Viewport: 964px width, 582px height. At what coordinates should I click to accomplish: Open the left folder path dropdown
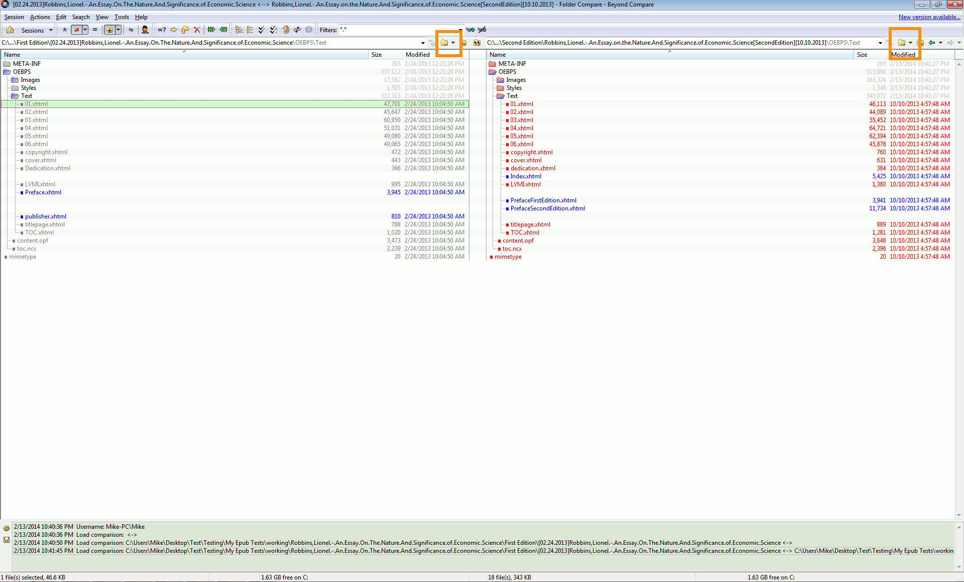(423, 43)
